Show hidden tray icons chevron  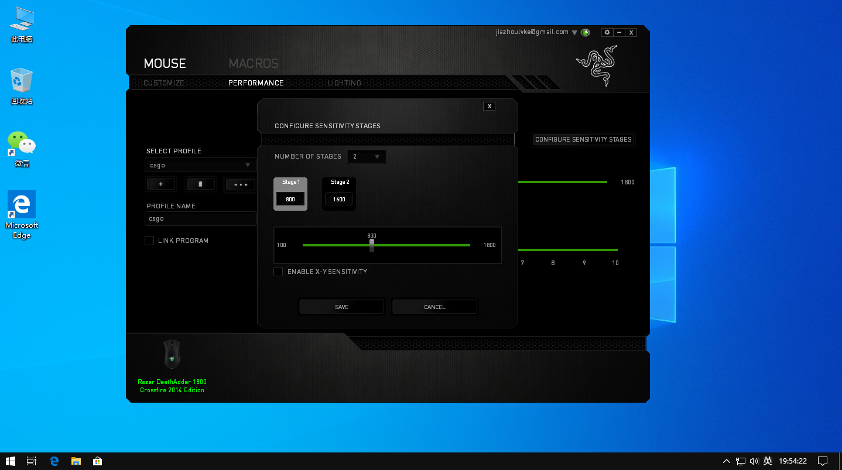[727, 461]
